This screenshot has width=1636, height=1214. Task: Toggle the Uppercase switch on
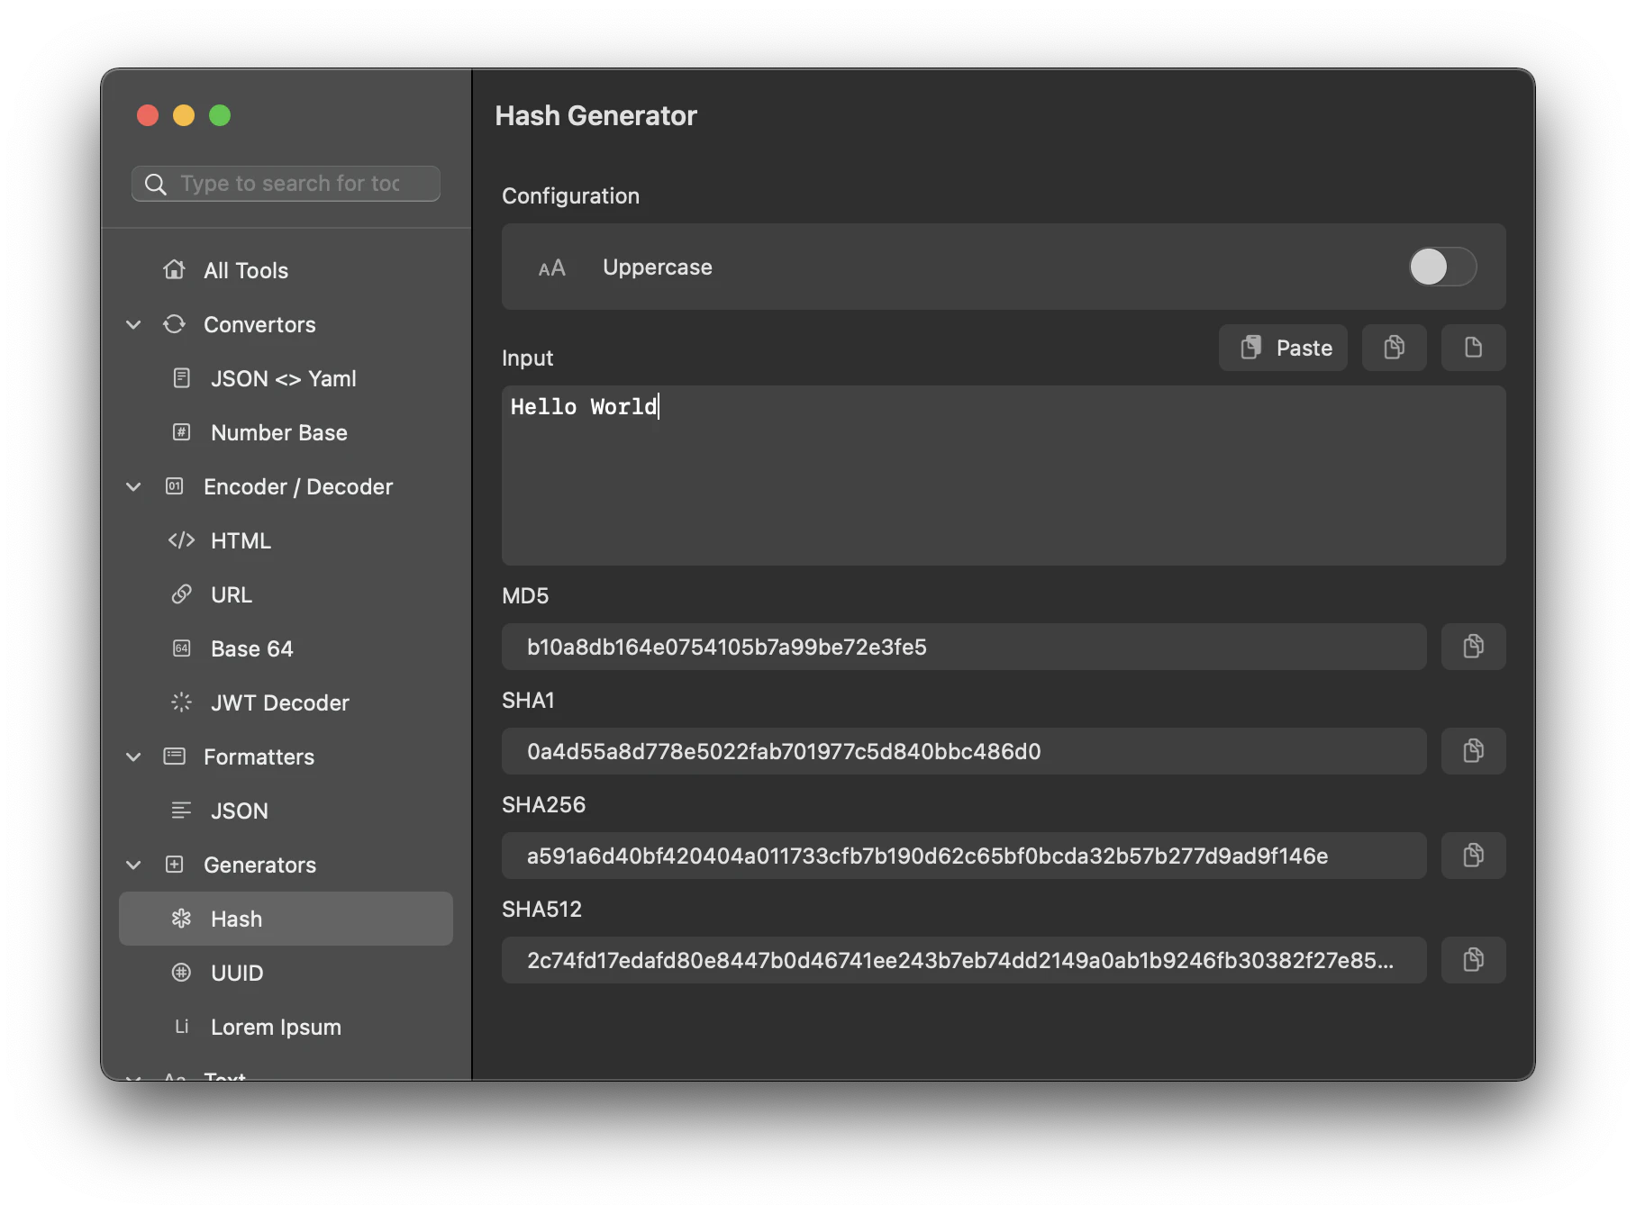[x=1442, y=267]
